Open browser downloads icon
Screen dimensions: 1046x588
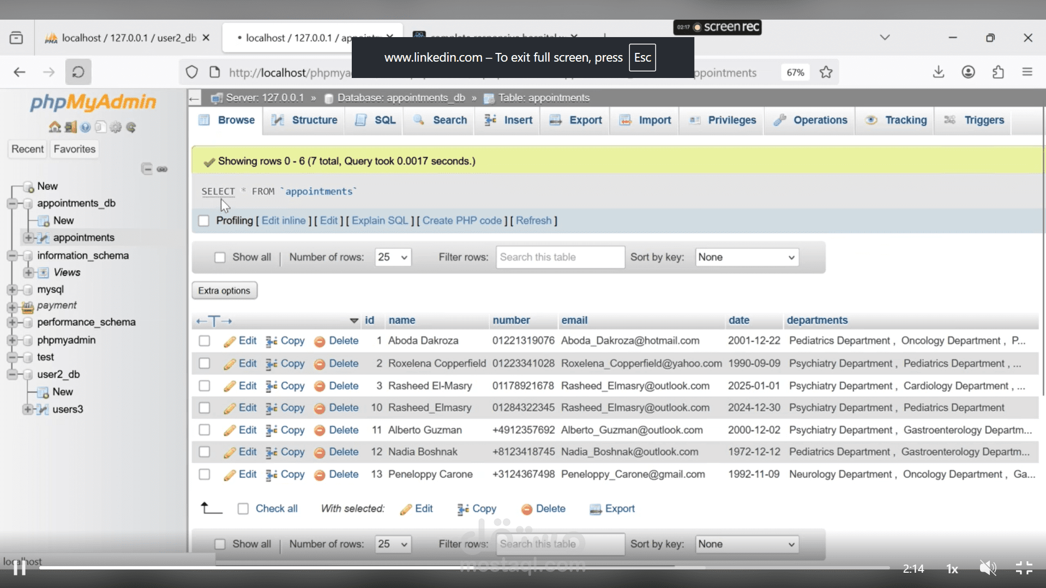938,72
